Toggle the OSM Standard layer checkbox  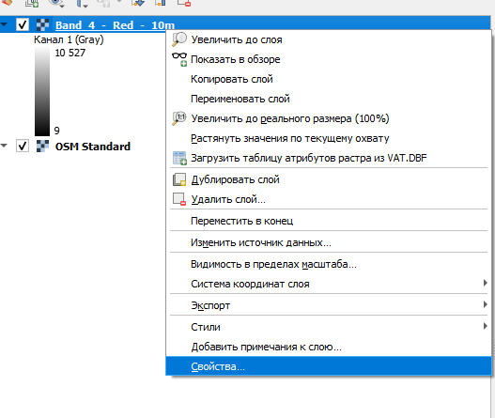[23, 146]
